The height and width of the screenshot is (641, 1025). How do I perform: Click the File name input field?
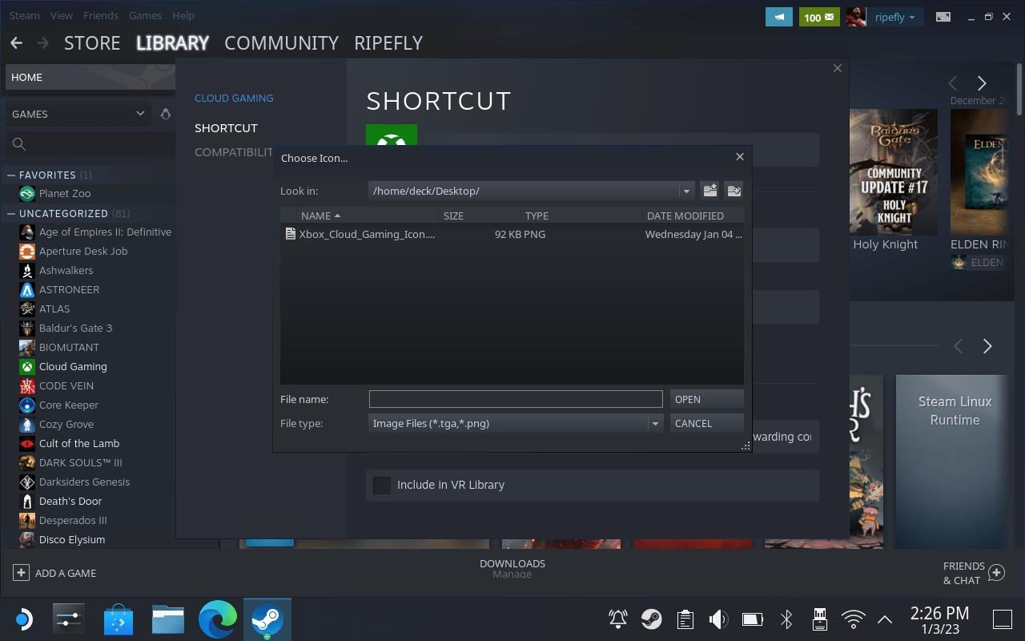(515, 399)
